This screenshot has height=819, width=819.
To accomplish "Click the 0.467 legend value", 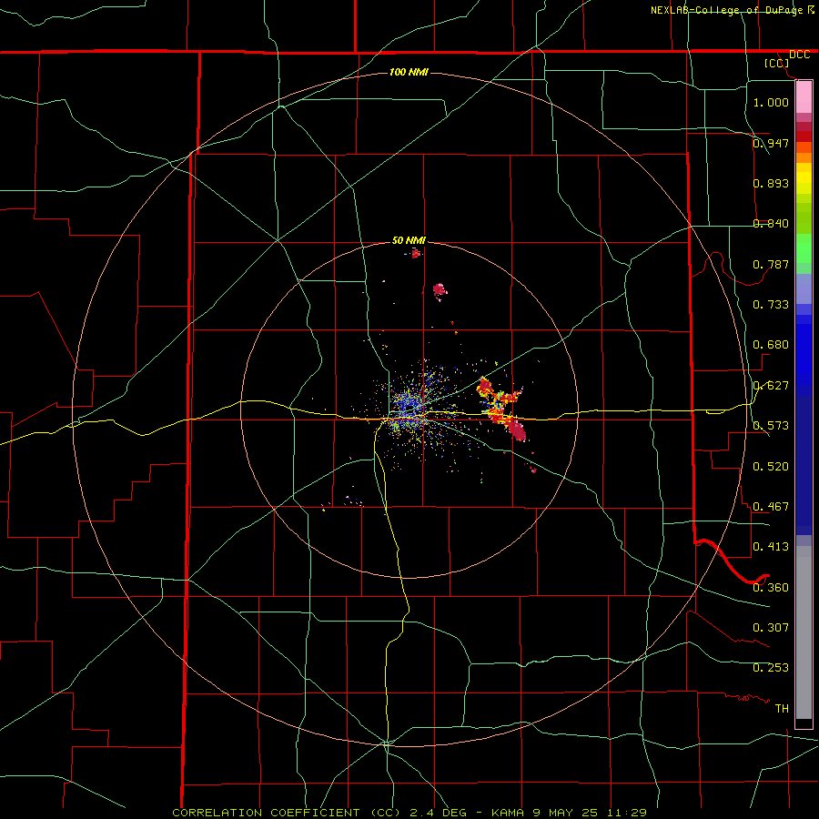I will tap(771, 507).
